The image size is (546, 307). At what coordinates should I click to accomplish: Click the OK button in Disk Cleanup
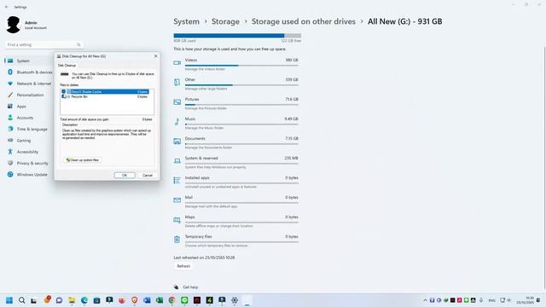coord(125,175)
